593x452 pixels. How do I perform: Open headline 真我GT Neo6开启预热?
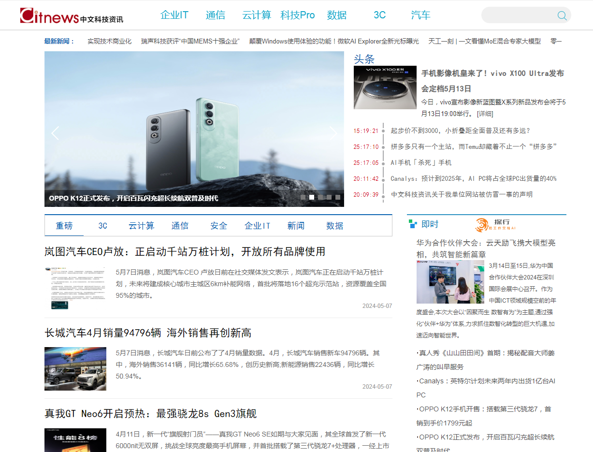click(x=151, y=414)
